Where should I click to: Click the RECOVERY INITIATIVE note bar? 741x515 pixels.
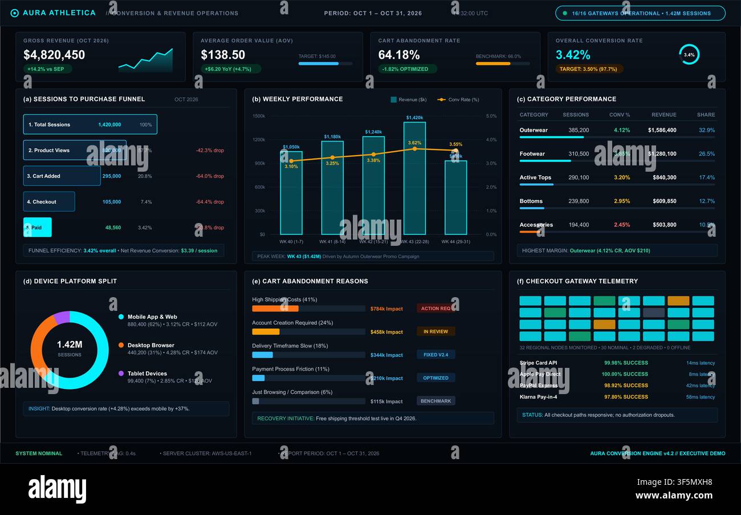click(373, 418)
